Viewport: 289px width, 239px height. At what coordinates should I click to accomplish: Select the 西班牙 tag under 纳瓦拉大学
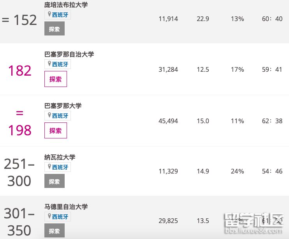pos(60,167)
